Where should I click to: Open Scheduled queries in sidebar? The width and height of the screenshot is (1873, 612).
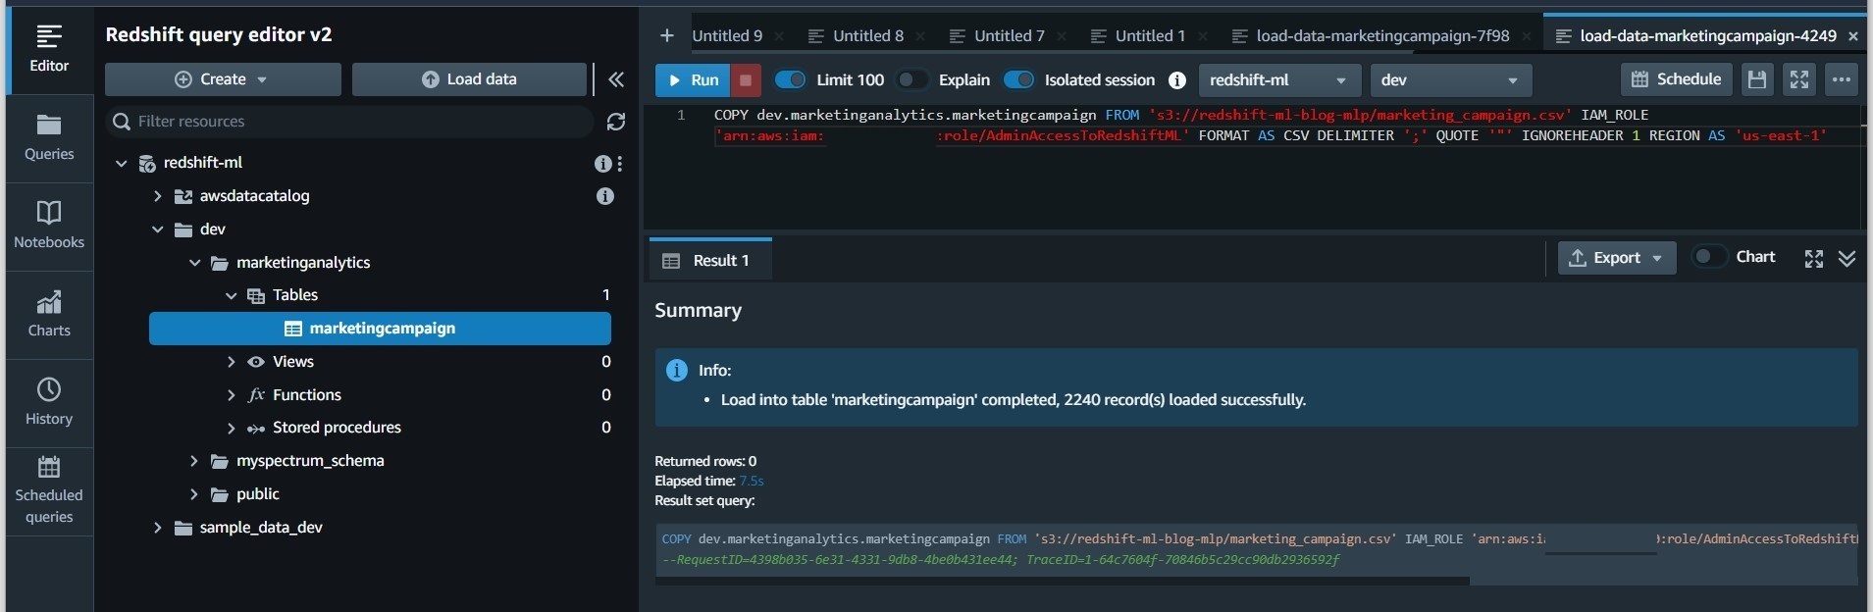49,491
